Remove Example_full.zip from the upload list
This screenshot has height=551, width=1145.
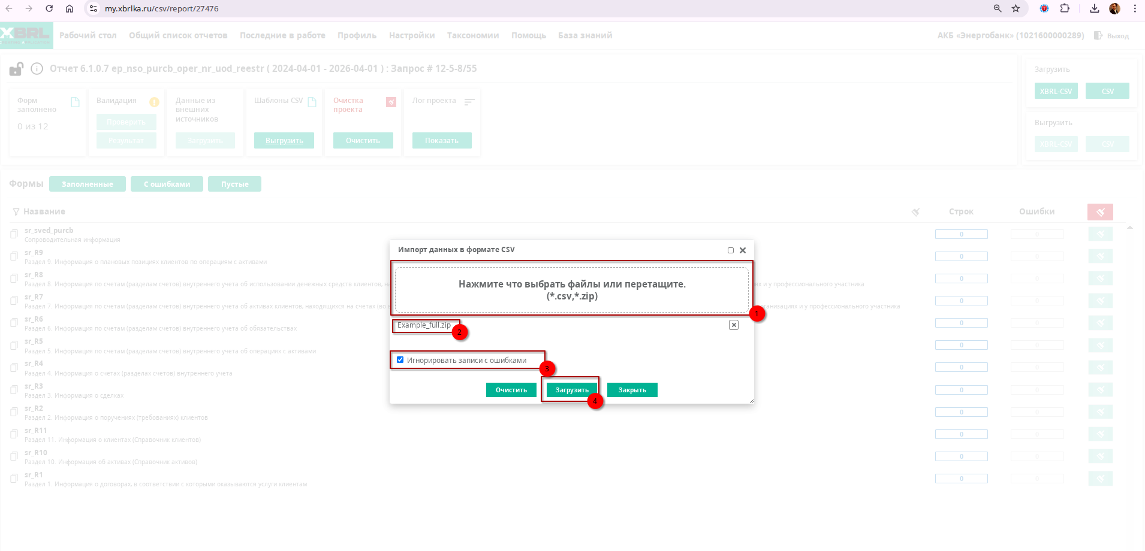733,325
